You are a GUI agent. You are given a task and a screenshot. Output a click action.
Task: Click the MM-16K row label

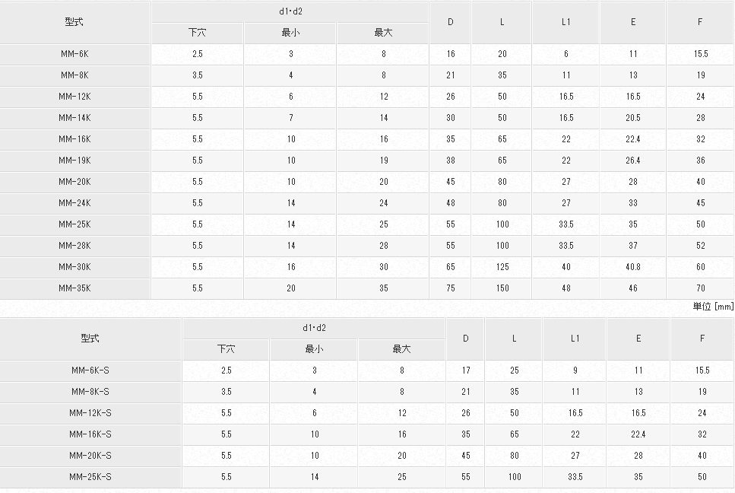pos(74,139)
